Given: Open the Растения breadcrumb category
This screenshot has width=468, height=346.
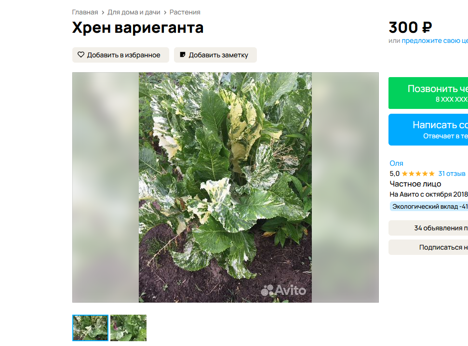Looking at the screenshot, I should tap(185, 12).
